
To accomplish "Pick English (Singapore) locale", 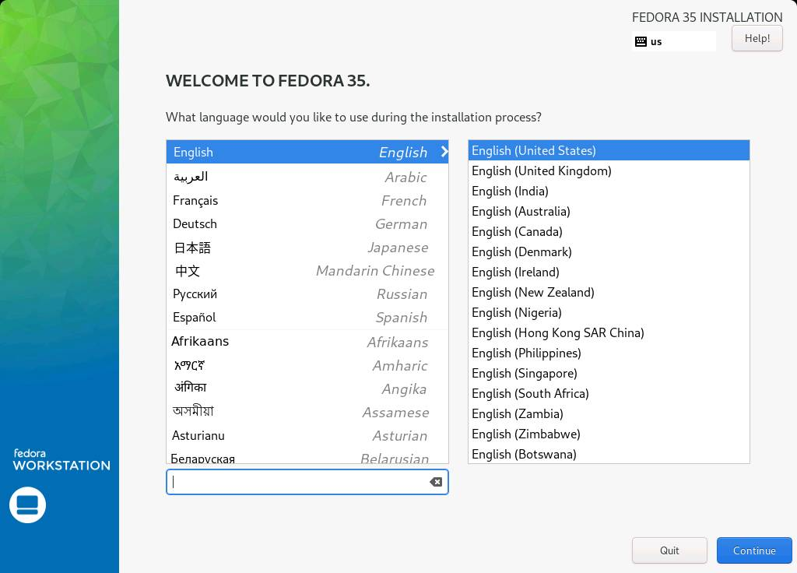I will (609, 373).
